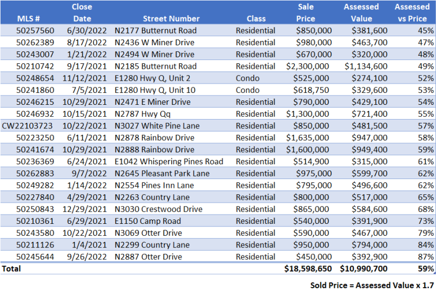Select MLS number CW22103723 cell
Screen dimensions: 436x291
(28, 126)
